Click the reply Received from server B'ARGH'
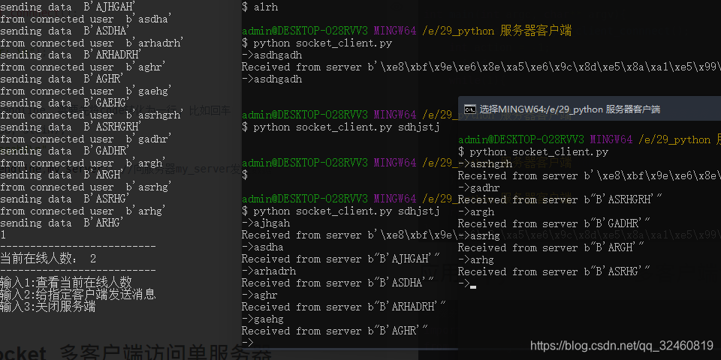The image size is (721, 360). (x=551, y=247)
